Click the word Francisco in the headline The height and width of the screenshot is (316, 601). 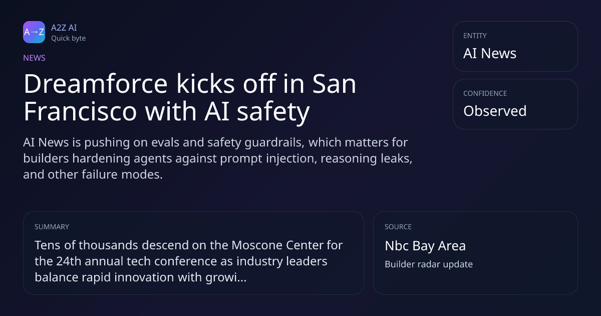pos(80,112)
